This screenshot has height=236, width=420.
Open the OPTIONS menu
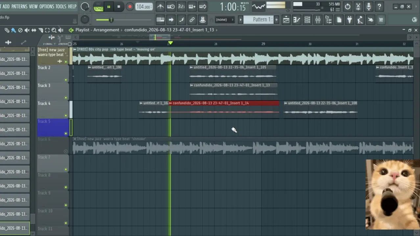click(x=47, y=6)
